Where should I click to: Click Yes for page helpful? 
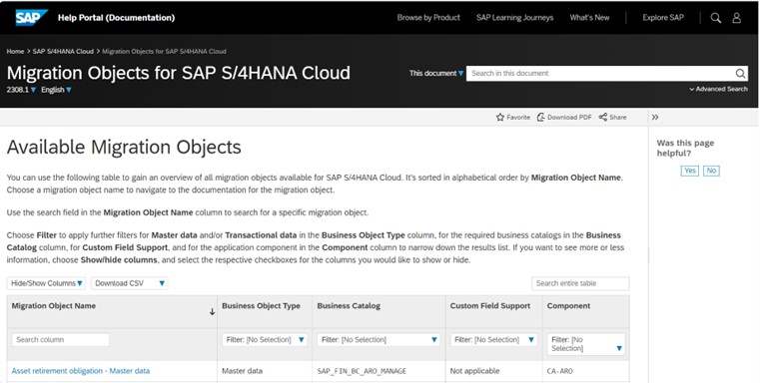[690, 171]
